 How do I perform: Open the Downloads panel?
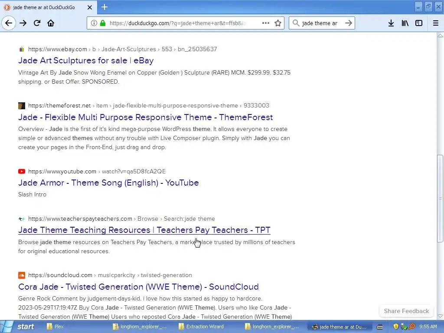pyautogui.click(x=391, y=23)
